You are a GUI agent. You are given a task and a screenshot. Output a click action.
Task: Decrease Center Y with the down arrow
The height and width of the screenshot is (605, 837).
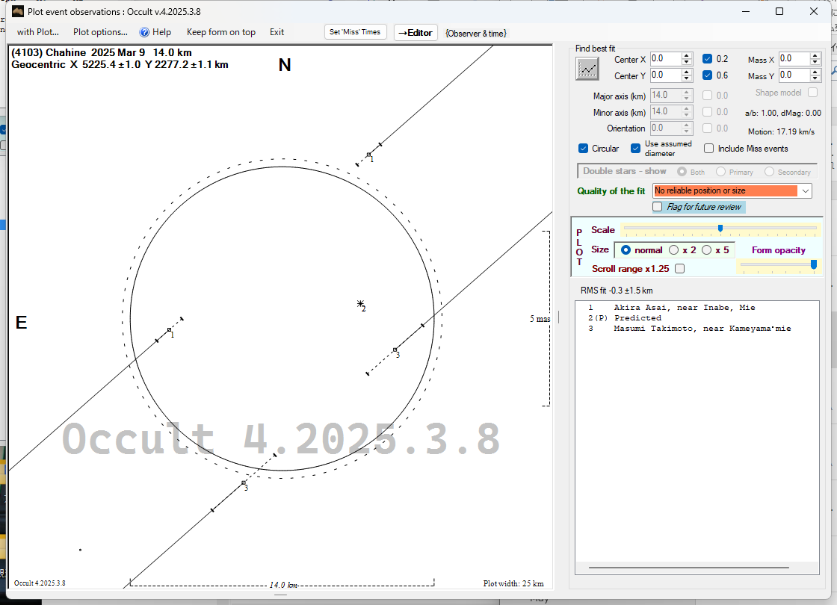[687, 78]
